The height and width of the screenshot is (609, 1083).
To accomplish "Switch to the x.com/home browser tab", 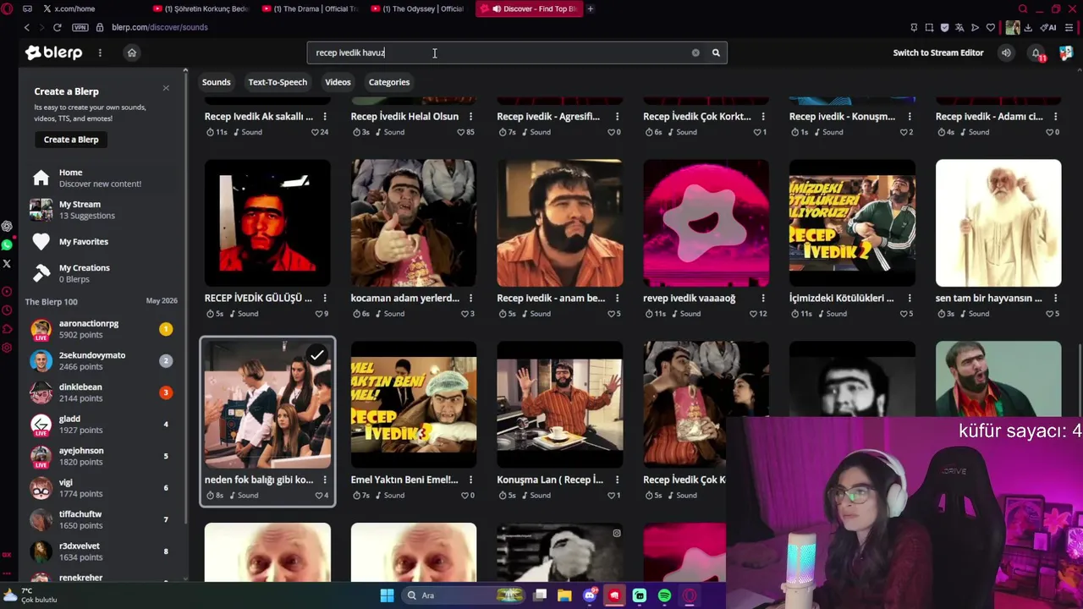I will click(x=72, y=8).
